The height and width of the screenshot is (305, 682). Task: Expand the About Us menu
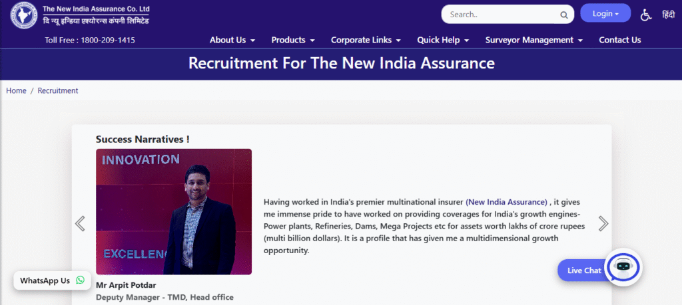point(232,40)
